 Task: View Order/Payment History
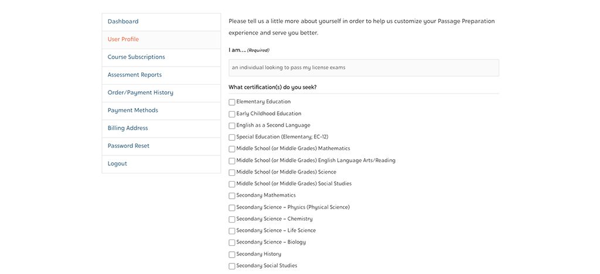point(161,93)
